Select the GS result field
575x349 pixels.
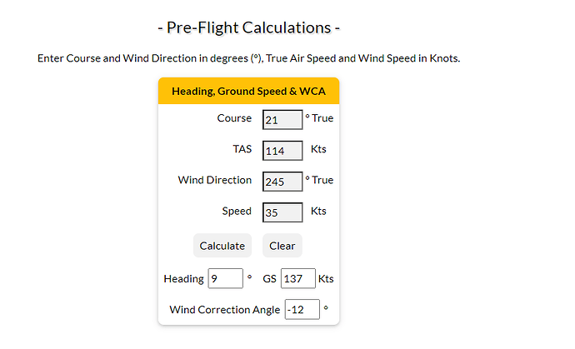[x=298, y=278]
